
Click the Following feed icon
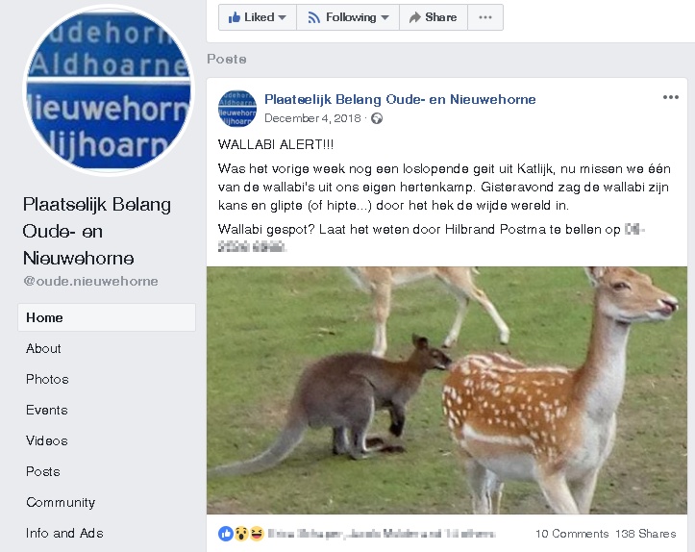click(x=313, y=17)
